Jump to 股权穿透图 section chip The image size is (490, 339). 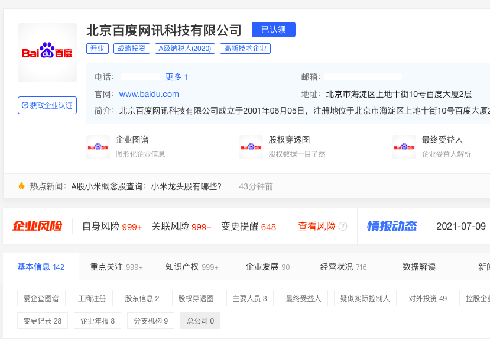(x=196, y=298)
